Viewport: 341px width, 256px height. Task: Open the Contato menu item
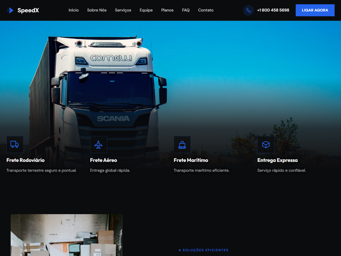point(206,10)
